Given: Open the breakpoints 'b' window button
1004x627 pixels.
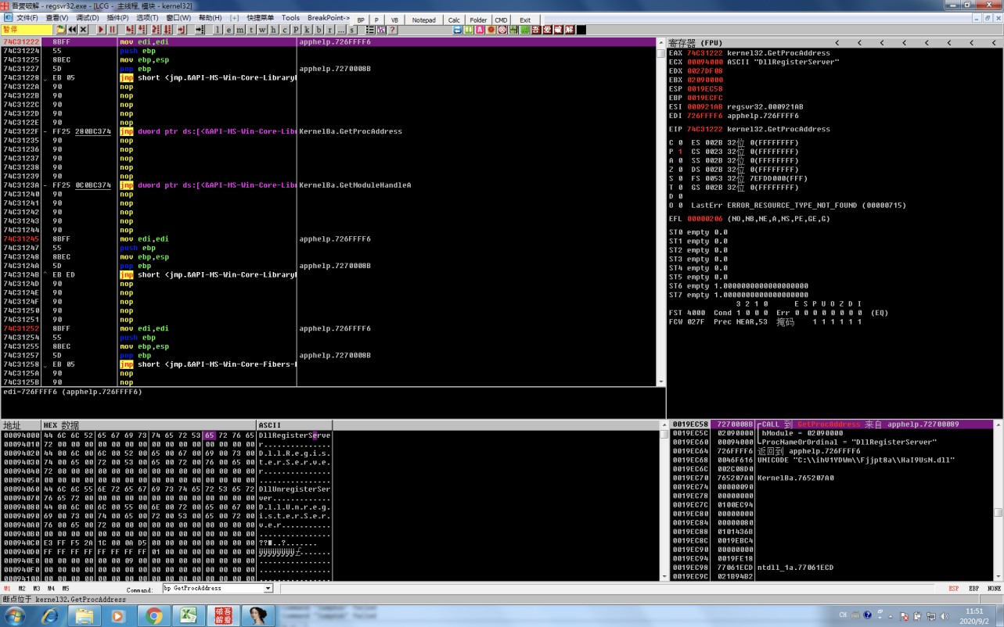Looking at the screenshot, I should coord(318,30).
